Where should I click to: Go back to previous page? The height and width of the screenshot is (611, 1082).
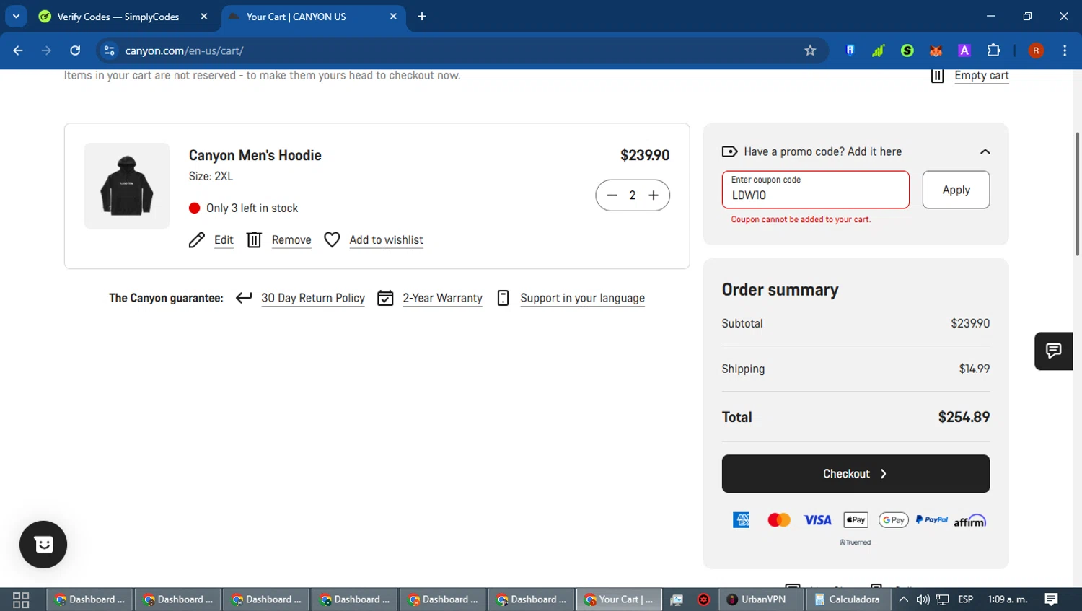point(18,50)
